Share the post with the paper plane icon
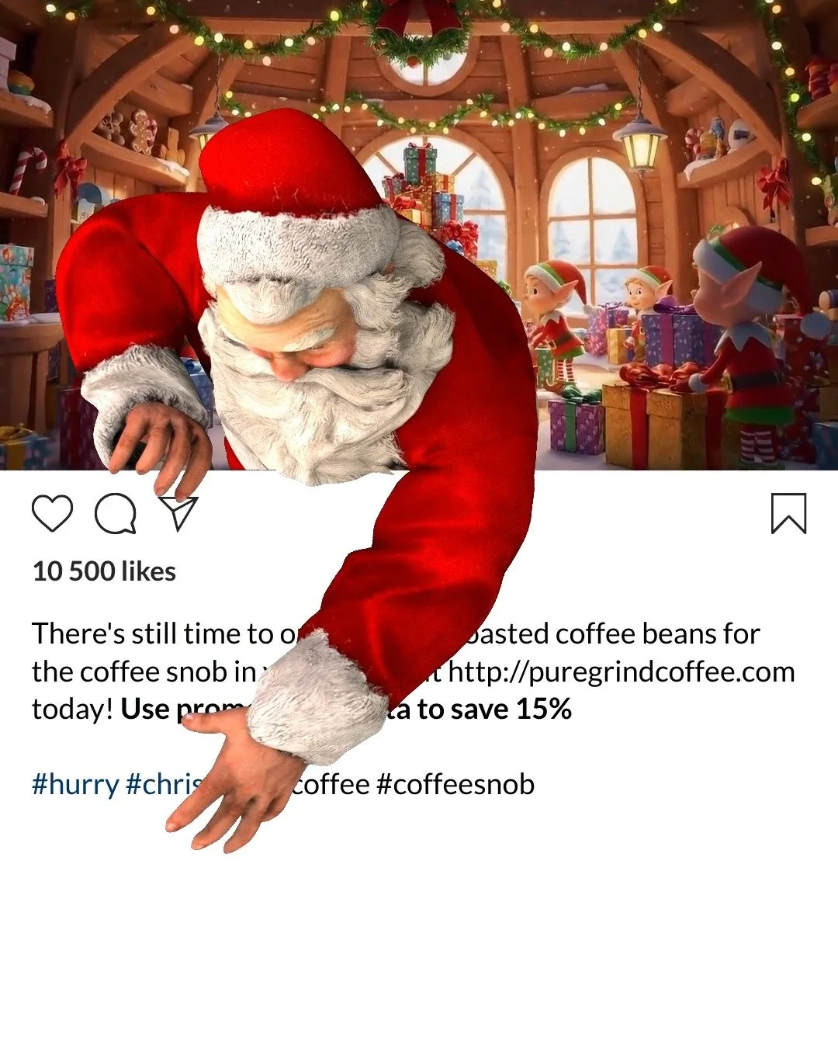Image resolution: width=838 pixels, height=1048 pixels. click(178, 513)
